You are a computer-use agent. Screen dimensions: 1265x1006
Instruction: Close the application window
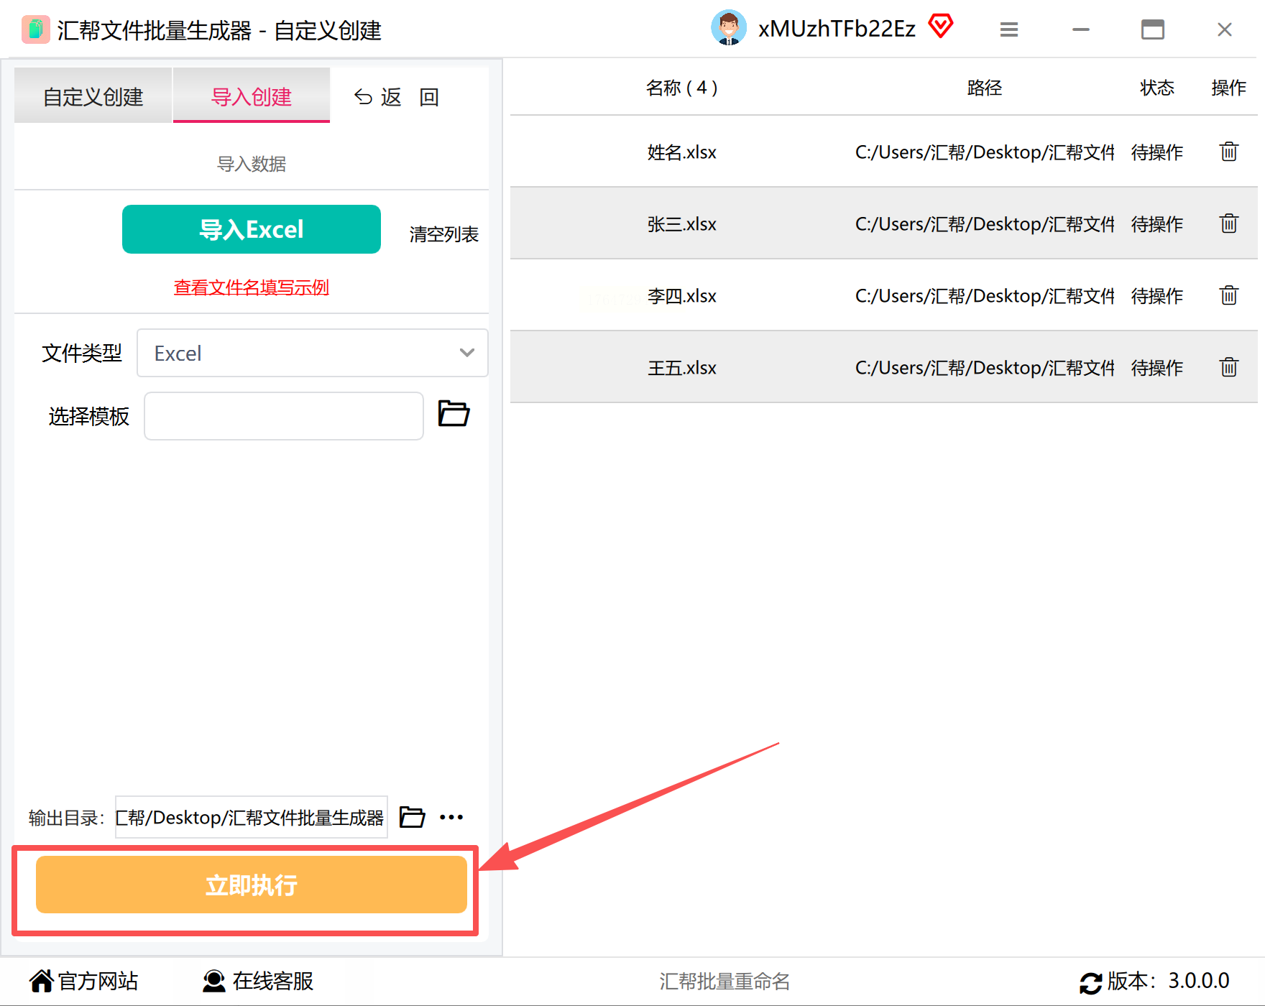[1225, 29]
